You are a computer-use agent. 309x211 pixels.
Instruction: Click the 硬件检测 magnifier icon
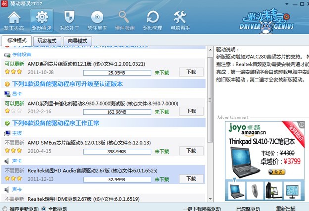124,21
